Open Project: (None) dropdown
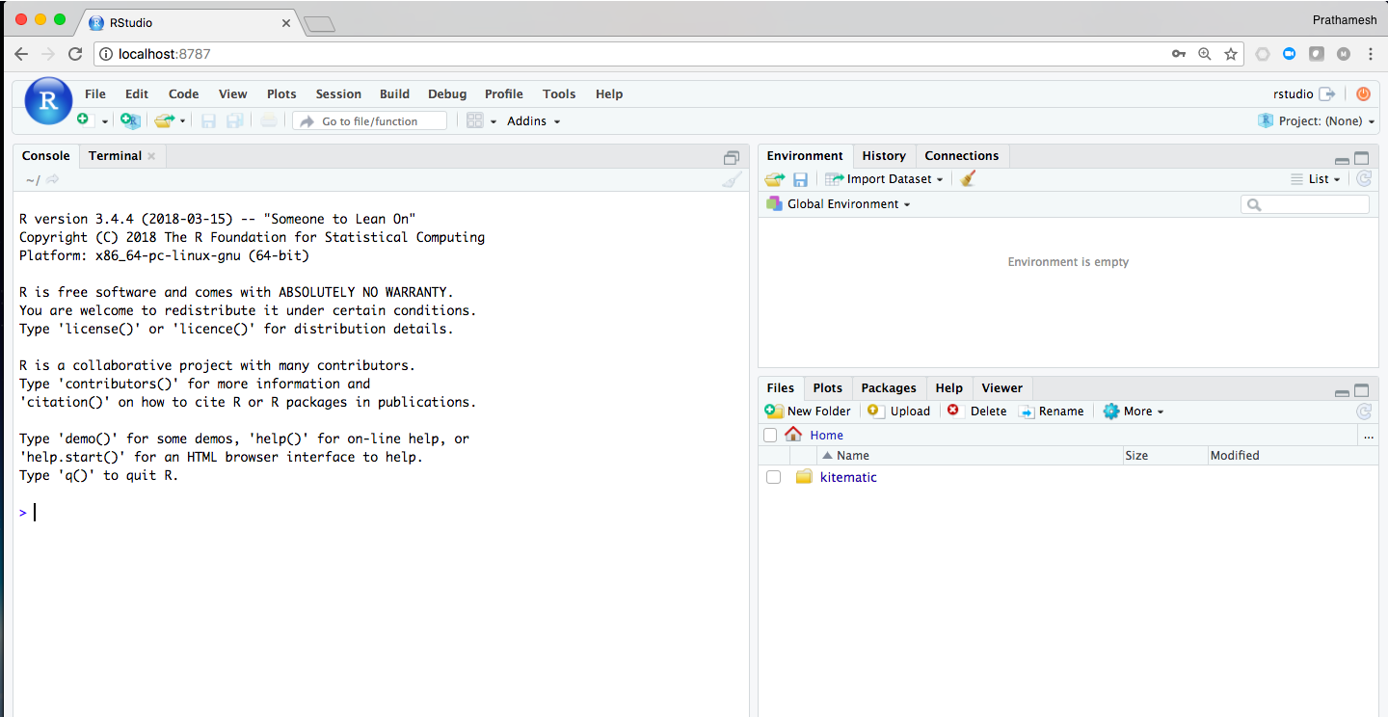Viewport: 1388px width, 717px height. pyautogui.click(x=1316, y=121)
